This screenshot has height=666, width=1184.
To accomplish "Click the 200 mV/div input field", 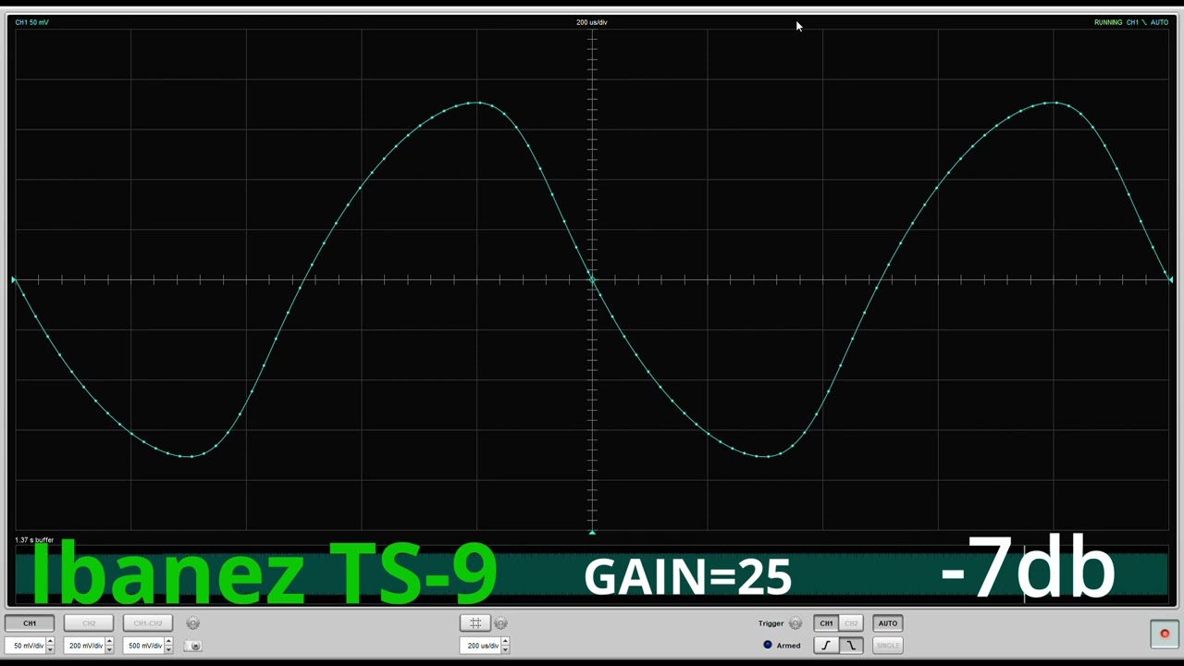I will [85, 646].
